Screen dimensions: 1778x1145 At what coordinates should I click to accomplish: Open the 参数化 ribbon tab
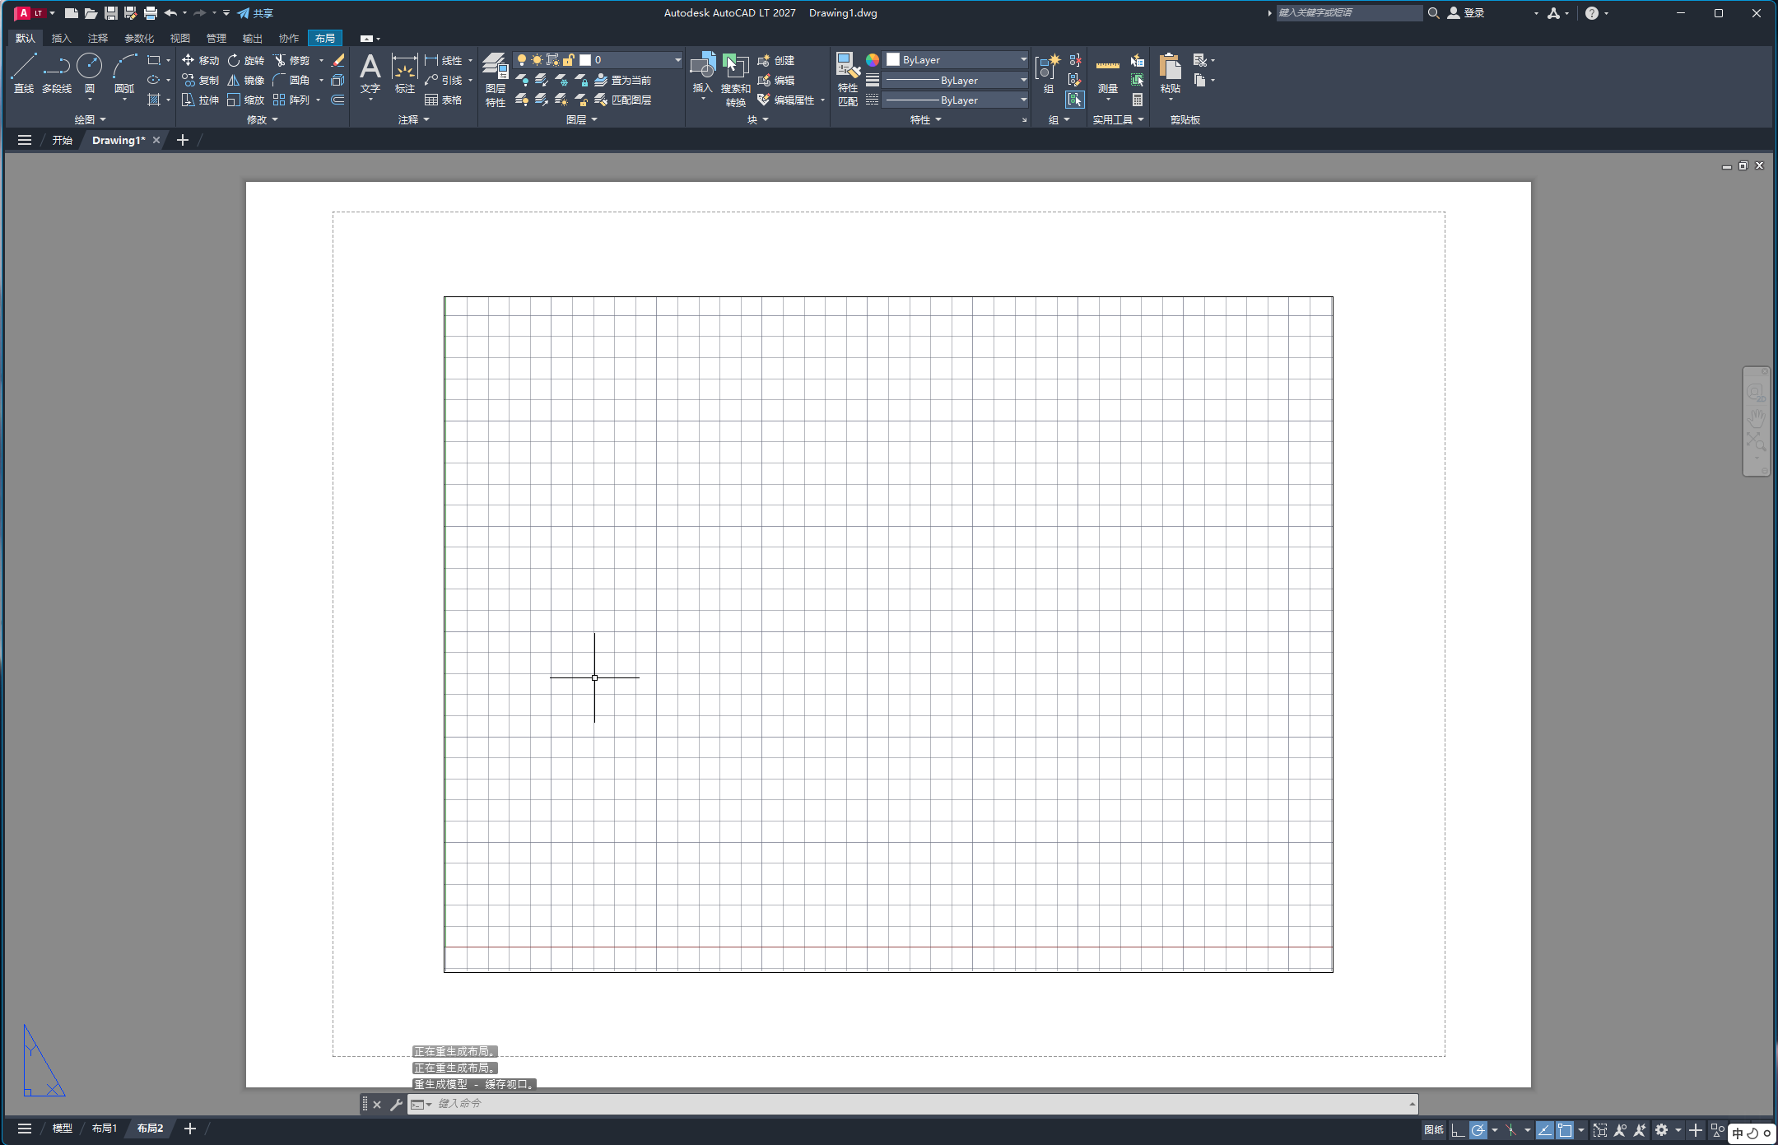[139, 38]
